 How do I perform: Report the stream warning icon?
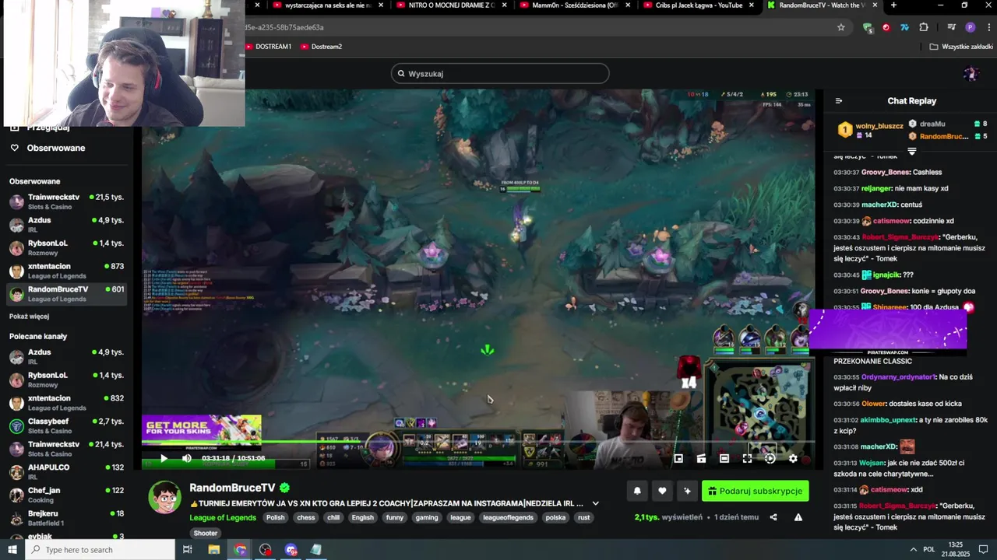[798, 517]
